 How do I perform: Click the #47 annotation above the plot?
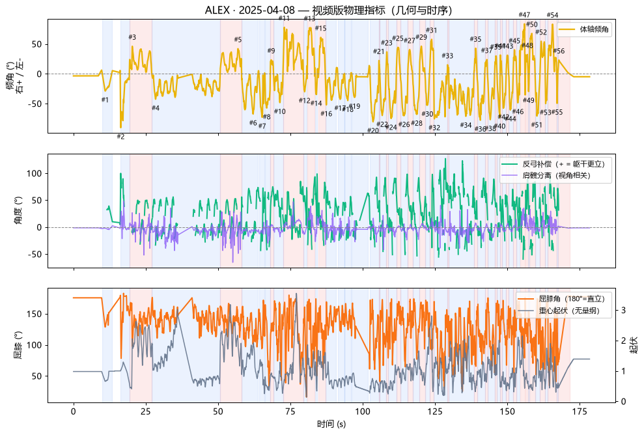coord(524,15)
